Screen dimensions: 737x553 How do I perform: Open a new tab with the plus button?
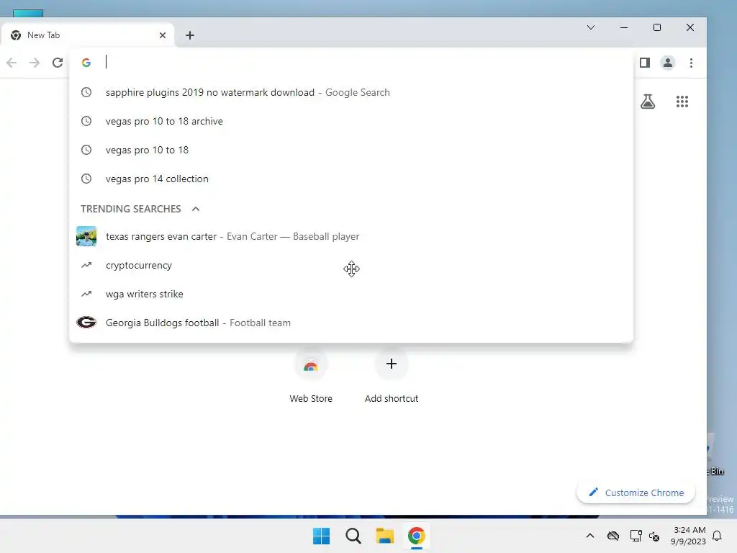[190, 35]
